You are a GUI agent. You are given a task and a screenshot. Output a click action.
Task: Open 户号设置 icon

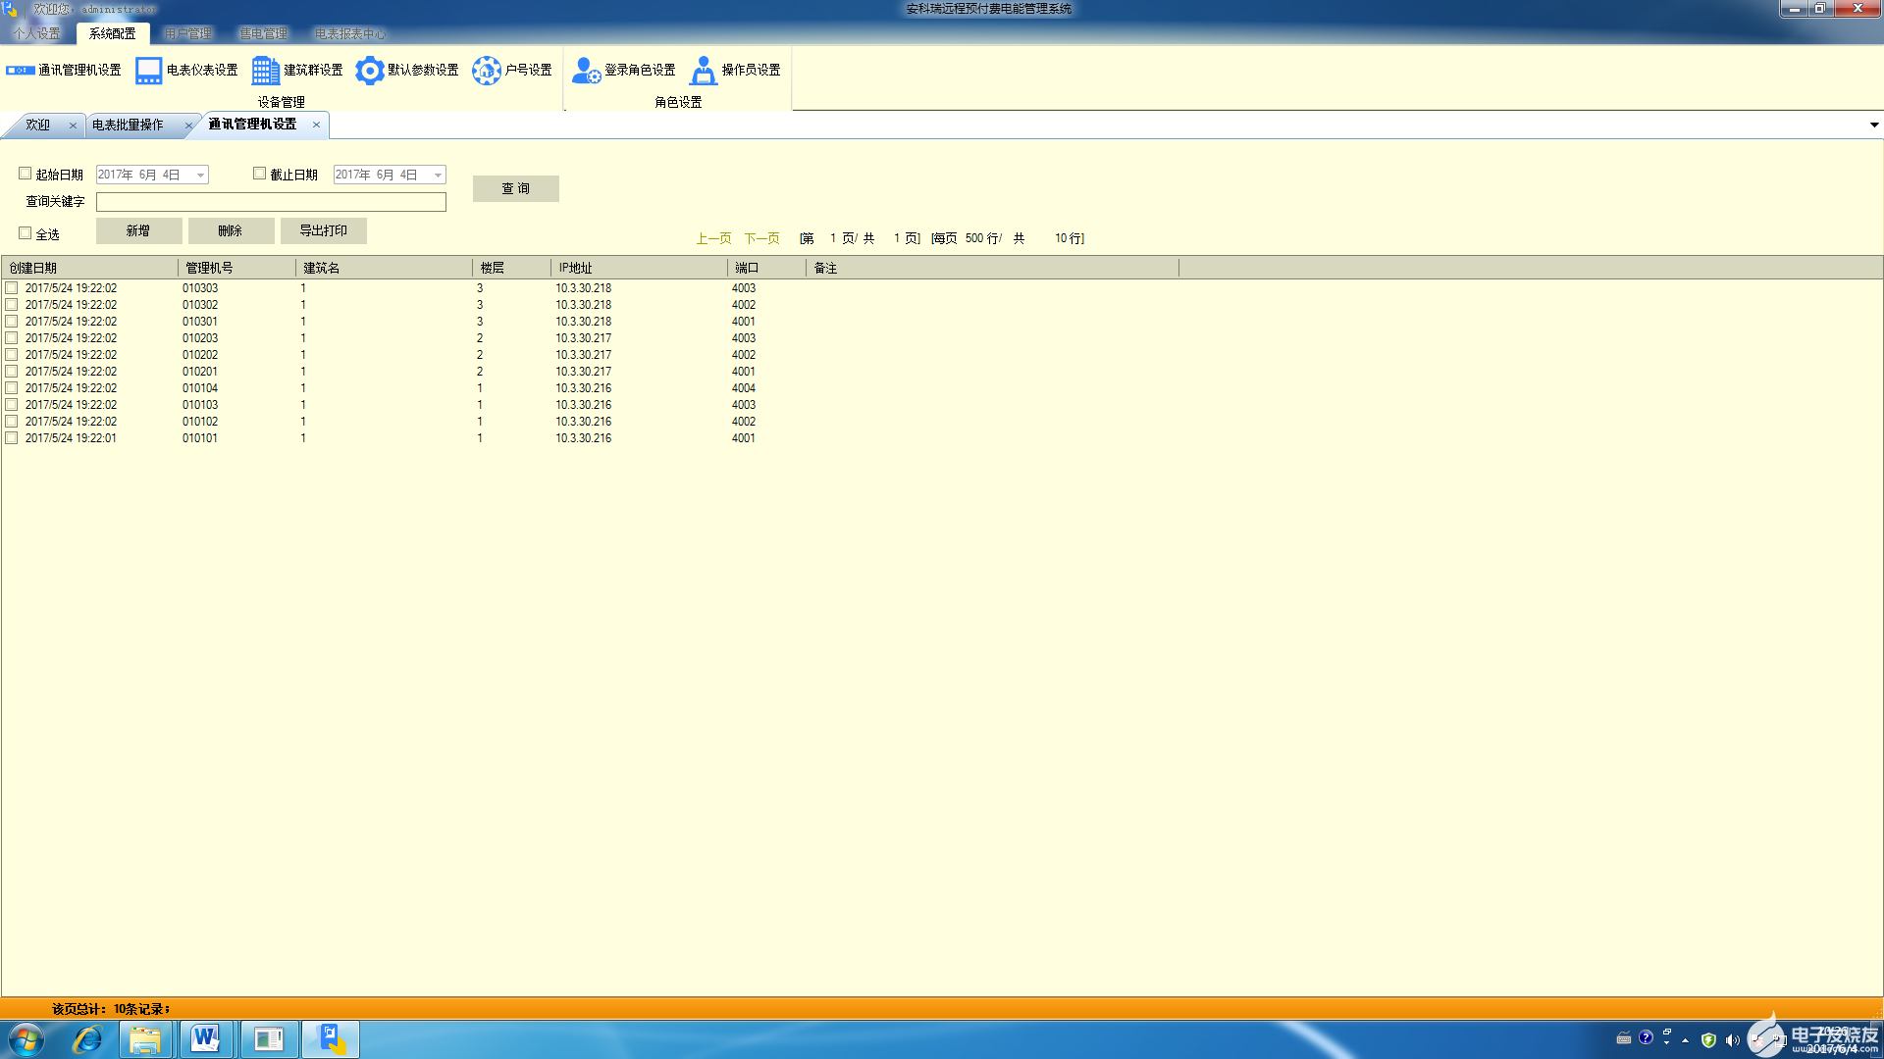(x=487, y=71)
